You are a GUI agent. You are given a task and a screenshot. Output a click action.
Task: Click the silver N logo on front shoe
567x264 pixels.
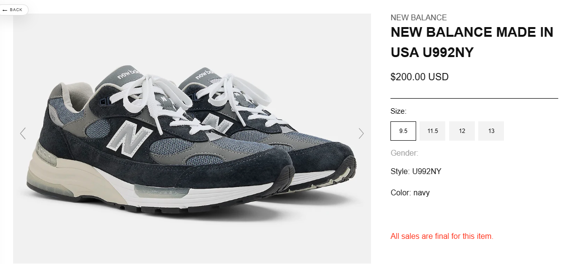130,136
